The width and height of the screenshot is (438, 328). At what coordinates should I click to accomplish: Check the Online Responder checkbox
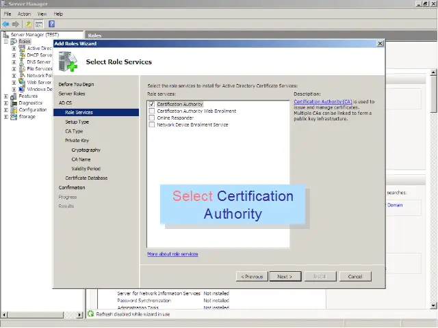[x=152, y=118]
